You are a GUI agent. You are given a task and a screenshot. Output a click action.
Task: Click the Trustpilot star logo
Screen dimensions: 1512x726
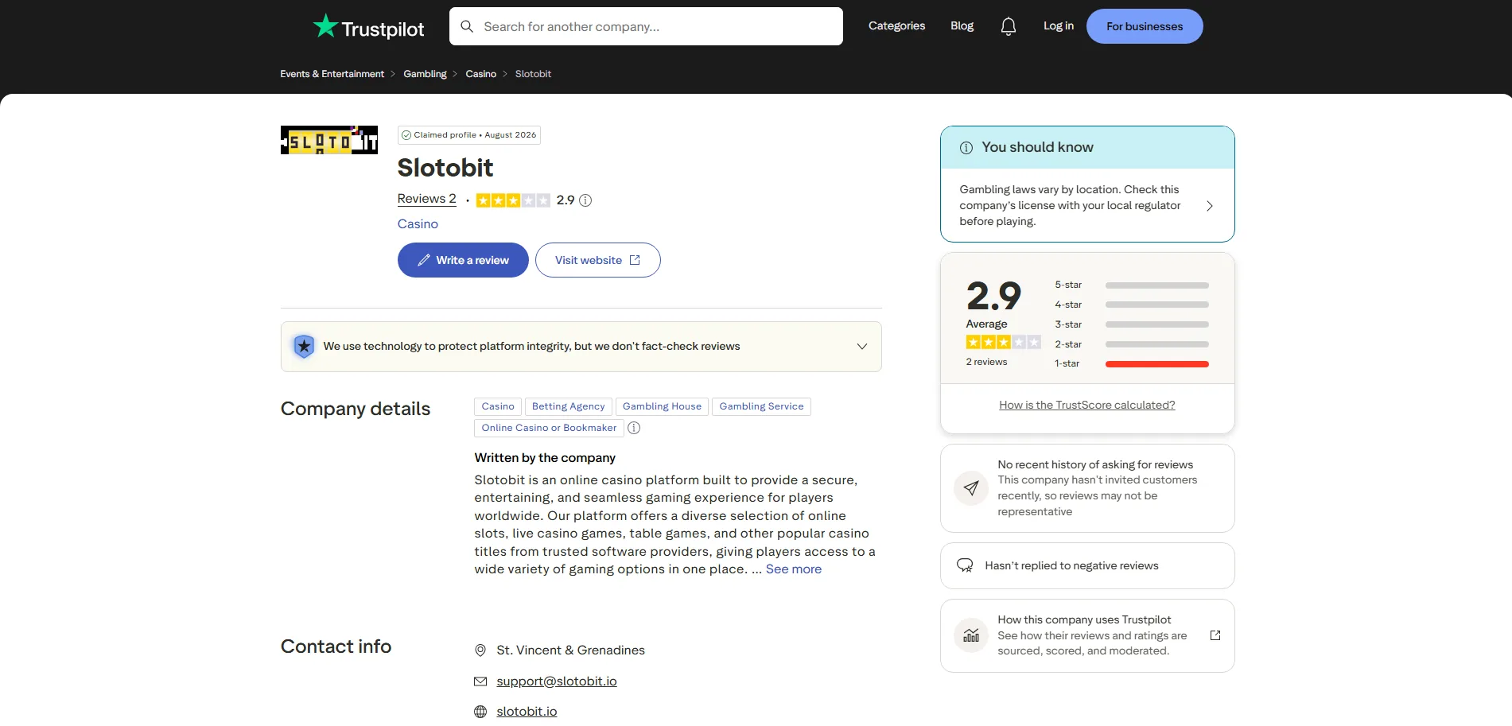tap(325, 25)
